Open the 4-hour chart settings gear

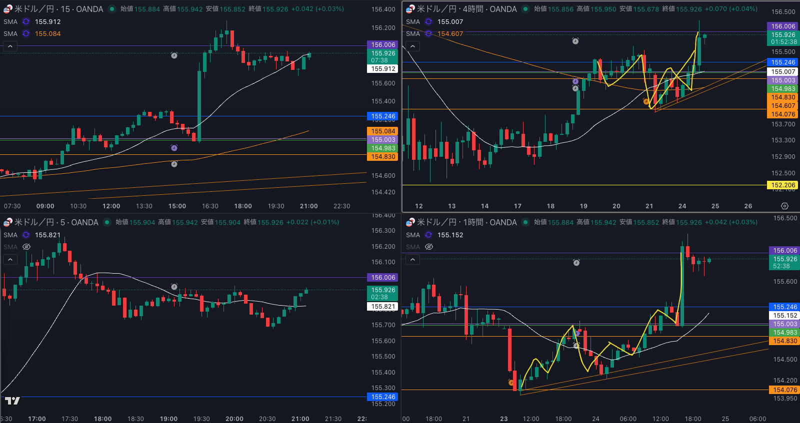coord(784,206)
